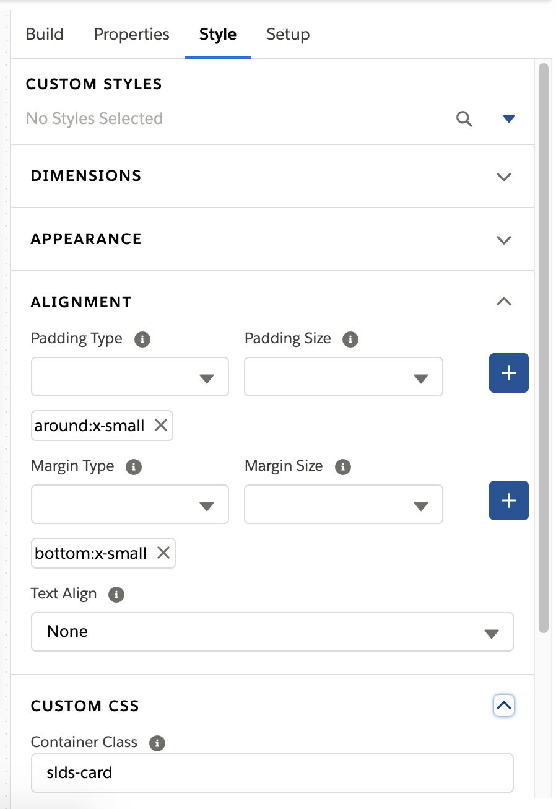This screenshot has height=809, width=556.
Task: Show info tooltip for Margin Type
Action: [134, 467]
